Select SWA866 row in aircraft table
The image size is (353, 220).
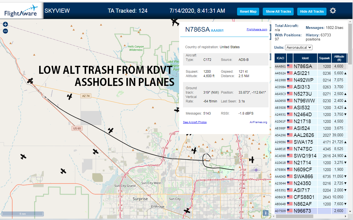coord(311,176)
